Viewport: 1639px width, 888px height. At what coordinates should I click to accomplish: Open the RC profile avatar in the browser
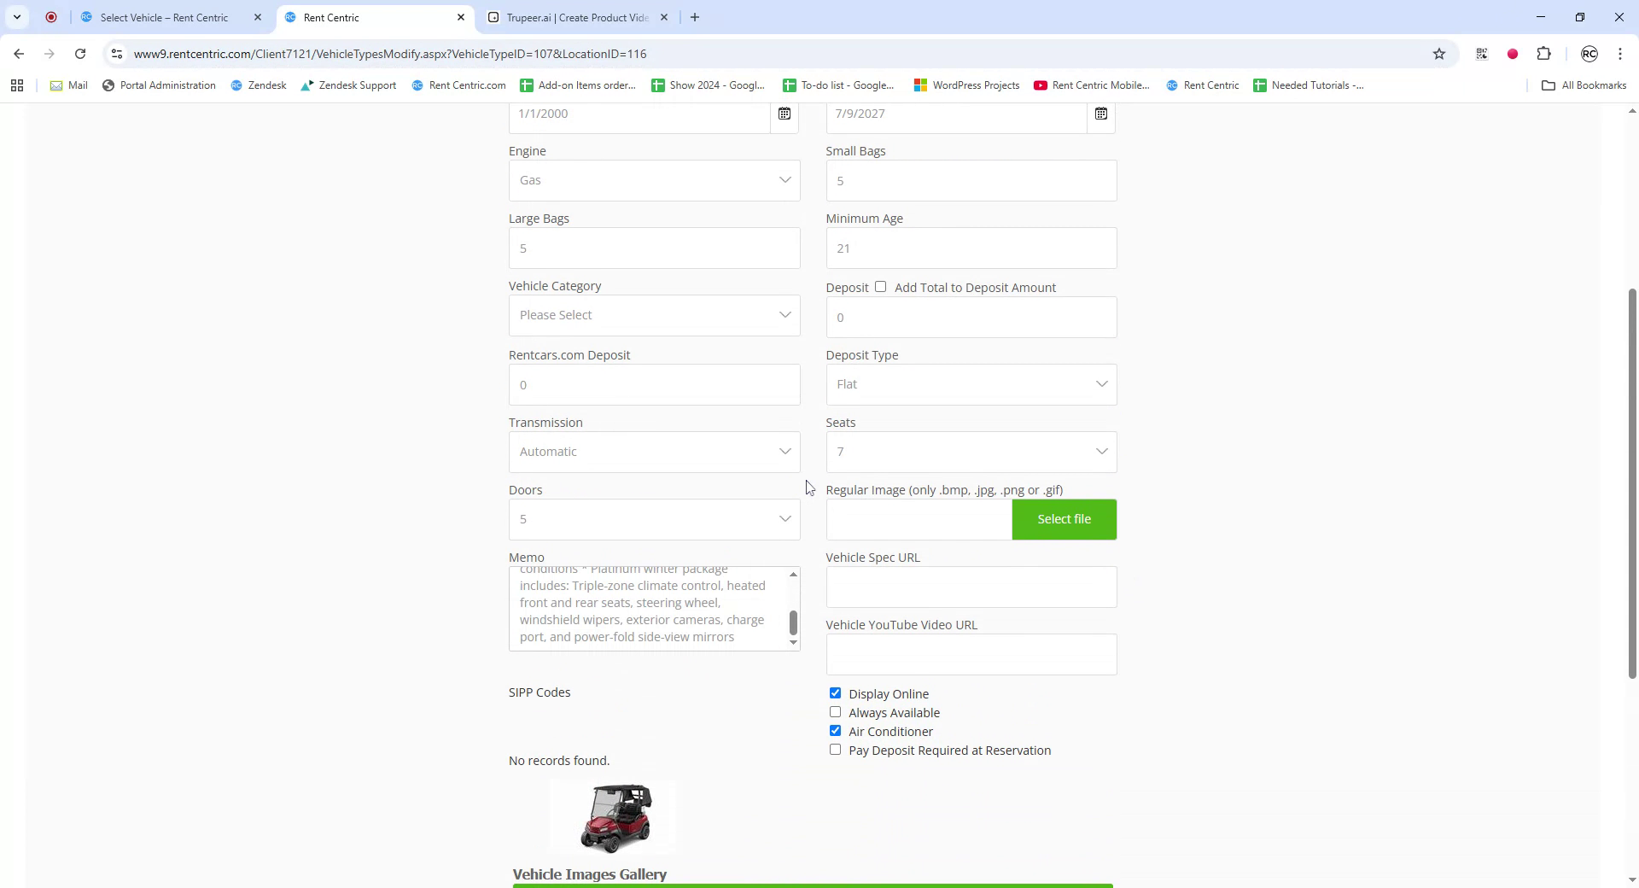1589,54
